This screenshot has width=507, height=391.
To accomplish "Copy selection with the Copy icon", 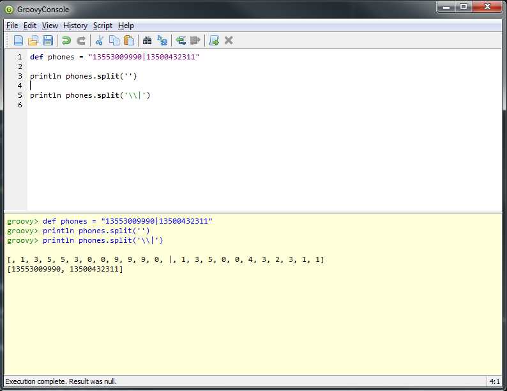I will tap(114, 40).
